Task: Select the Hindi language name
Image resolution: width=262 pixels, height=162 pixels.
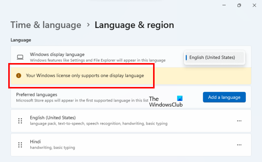Action: pyautogui.click(x=36, y=142)
